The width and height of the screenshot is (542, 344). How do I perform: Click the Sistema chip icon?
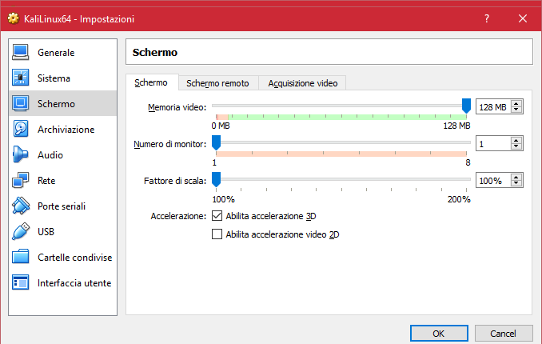21,78
